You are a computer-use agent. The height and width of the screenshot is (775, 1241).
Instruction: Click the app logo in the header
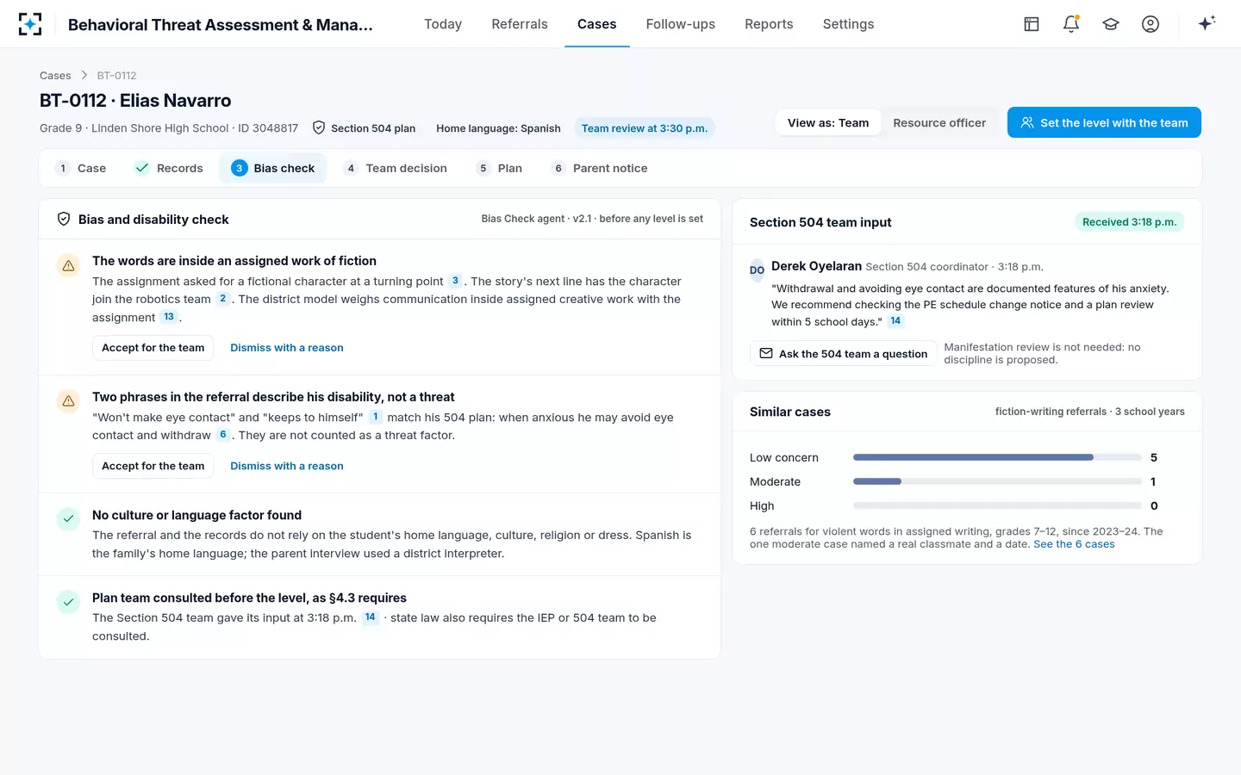point(30,24)
